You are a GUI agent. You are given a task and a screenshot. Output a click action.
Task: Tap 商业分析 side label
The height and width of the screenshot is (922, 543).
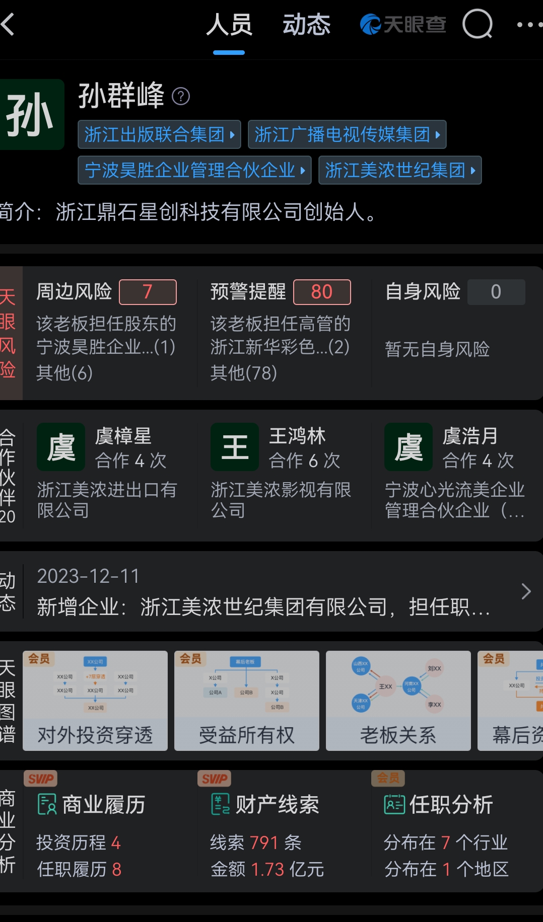[x=8, y=831]
